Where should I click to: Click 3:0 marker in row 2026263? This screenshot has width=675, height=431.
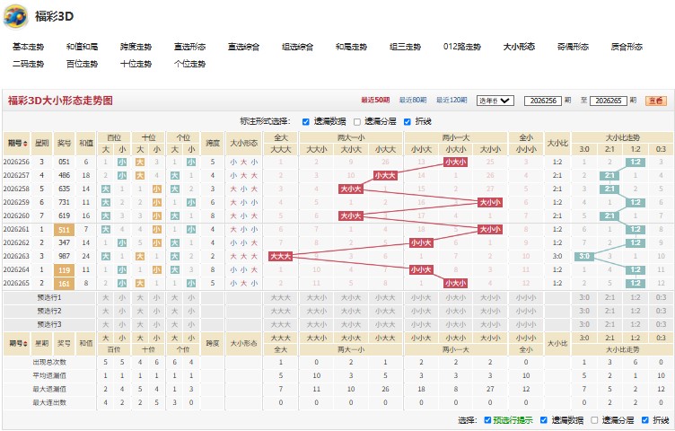click(x=584, y=257)
